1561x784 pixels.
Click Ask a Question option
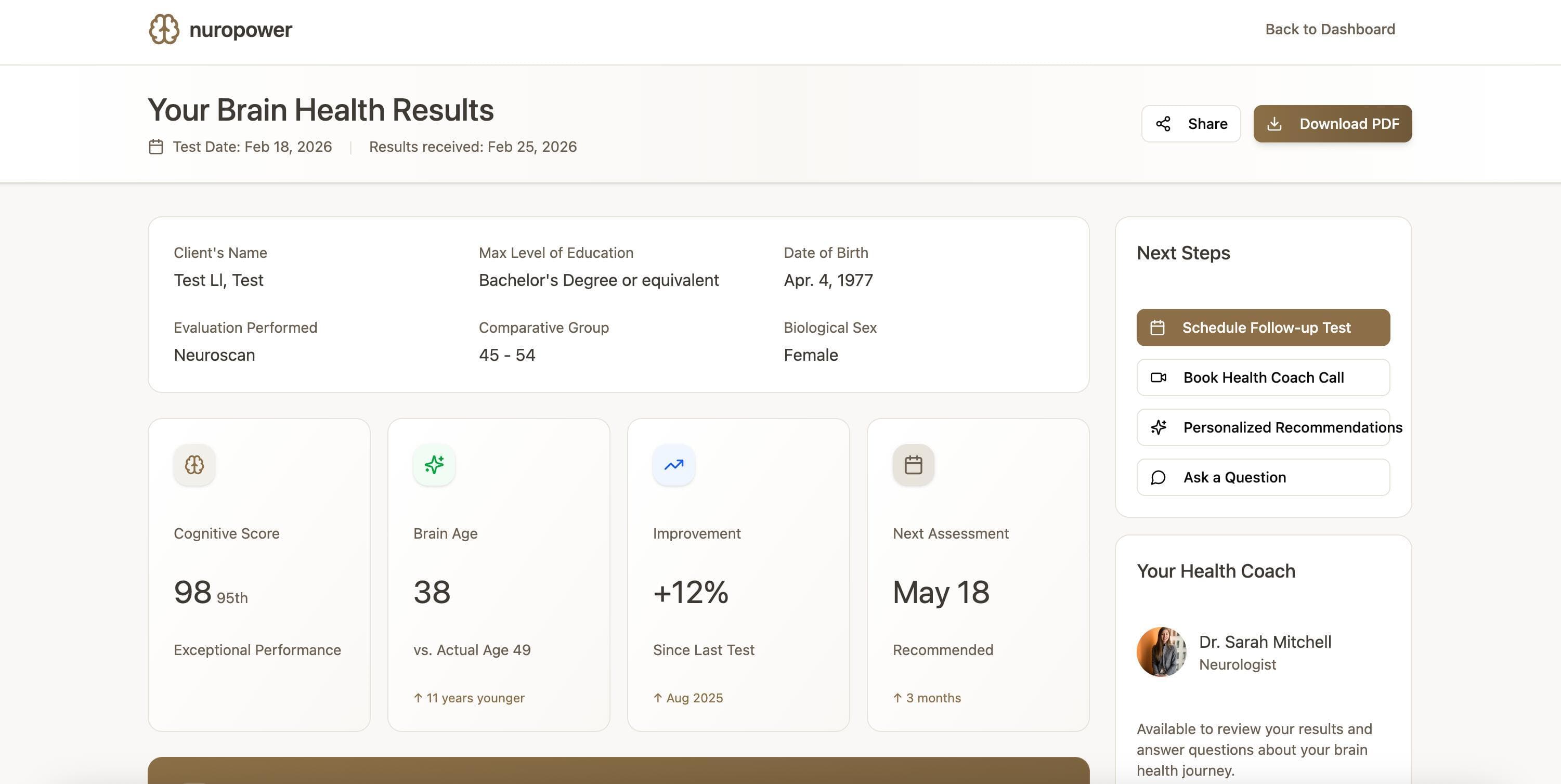pos(1263,477)
